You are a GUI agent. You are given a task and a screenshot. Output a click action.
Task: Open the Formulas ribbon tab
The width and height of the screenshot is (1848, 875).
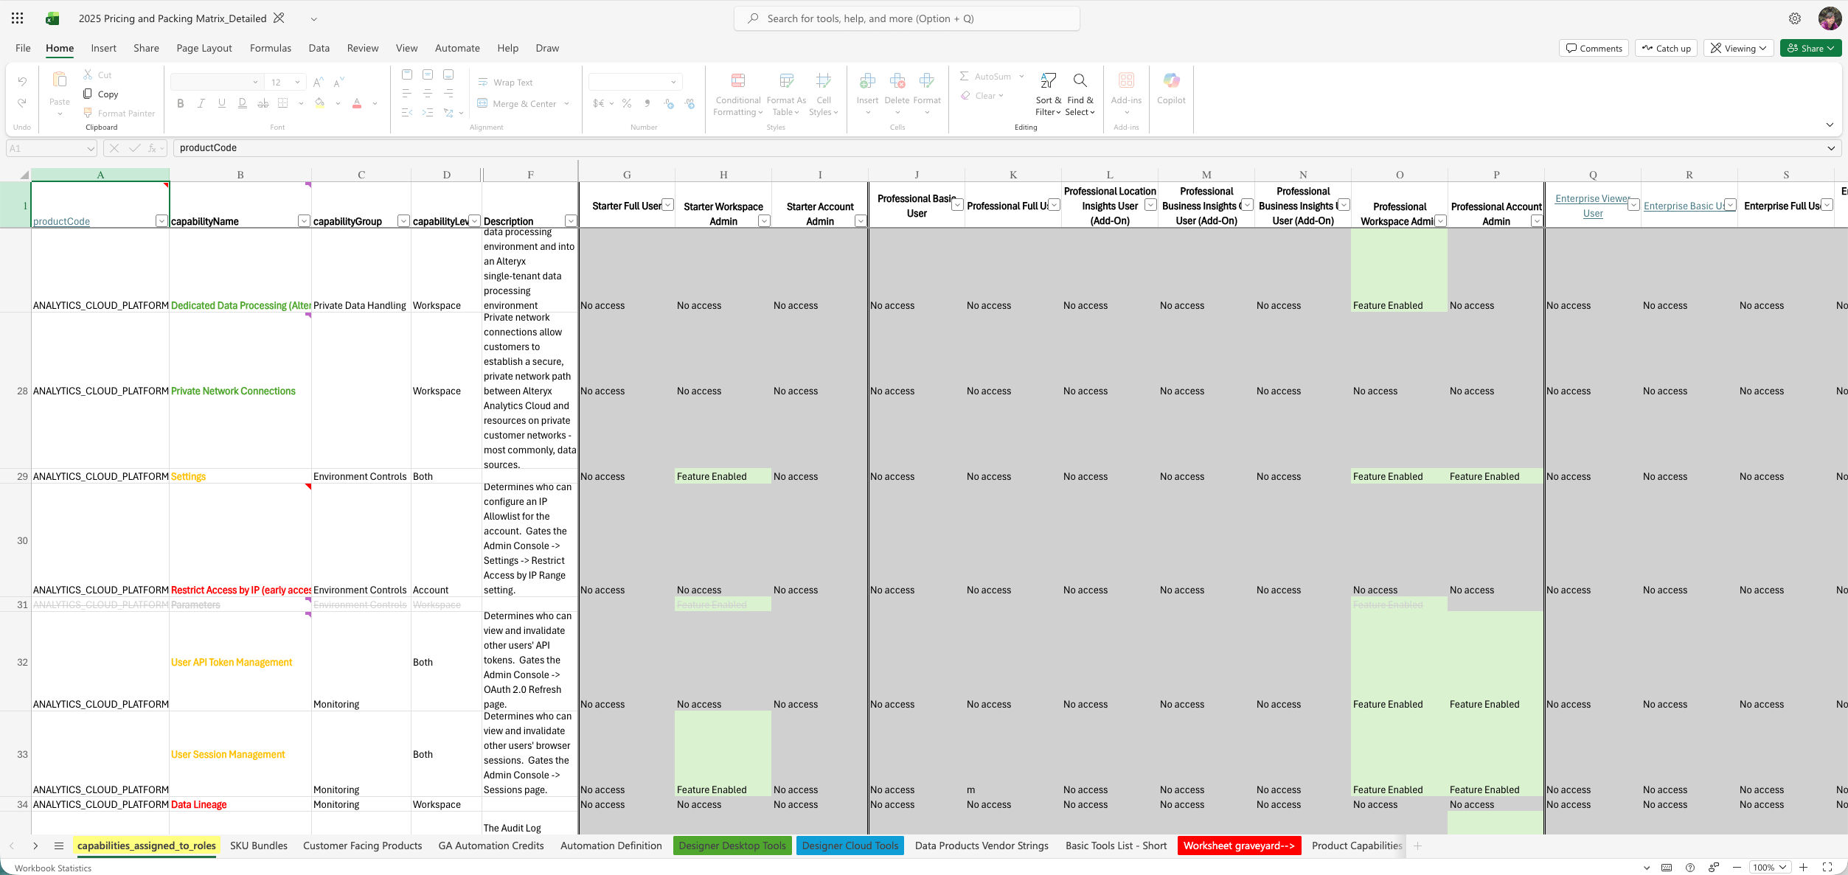click(x=270, y=48)
